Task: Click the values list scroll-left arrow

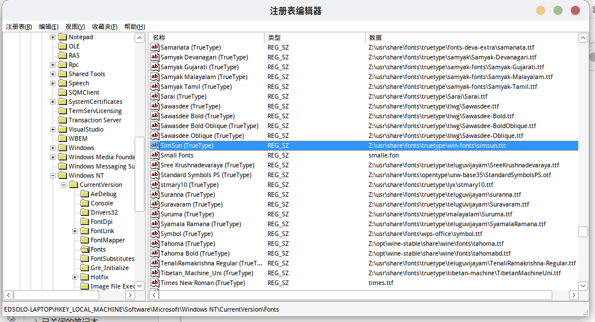Action: click(154, 295)
